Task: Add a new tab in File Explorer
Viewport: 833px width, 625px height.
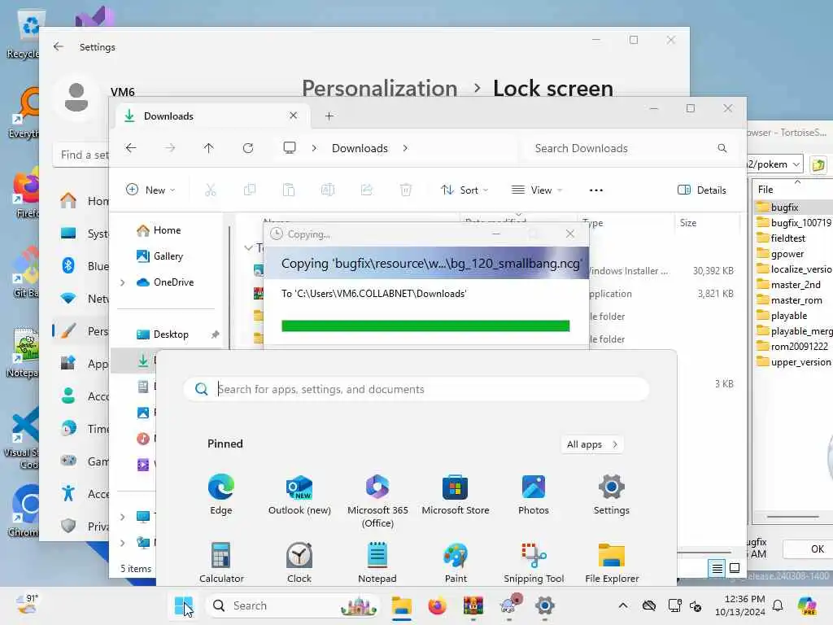Action: 329,116
